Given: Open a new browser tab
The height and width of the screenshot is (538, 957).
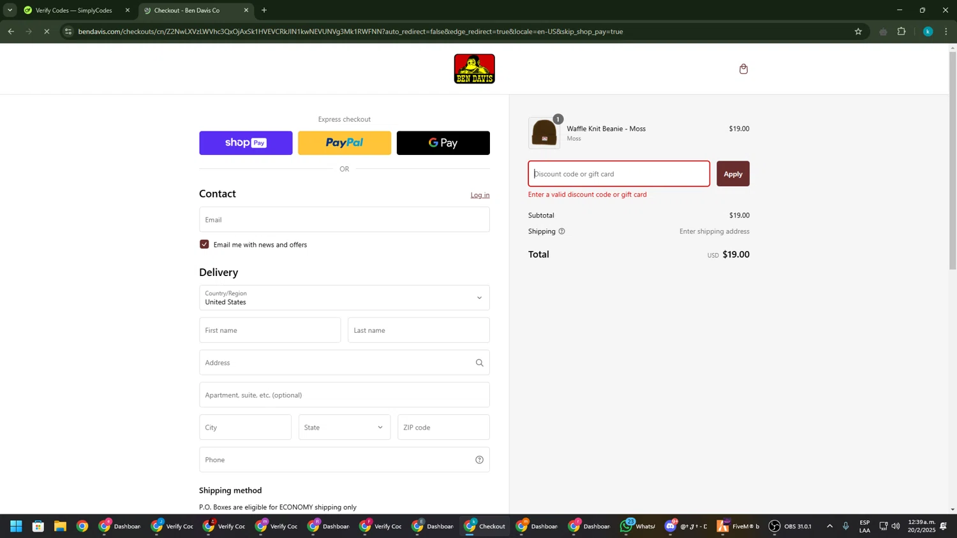Looking at the screenshot, I should click(x=264, y=10).
